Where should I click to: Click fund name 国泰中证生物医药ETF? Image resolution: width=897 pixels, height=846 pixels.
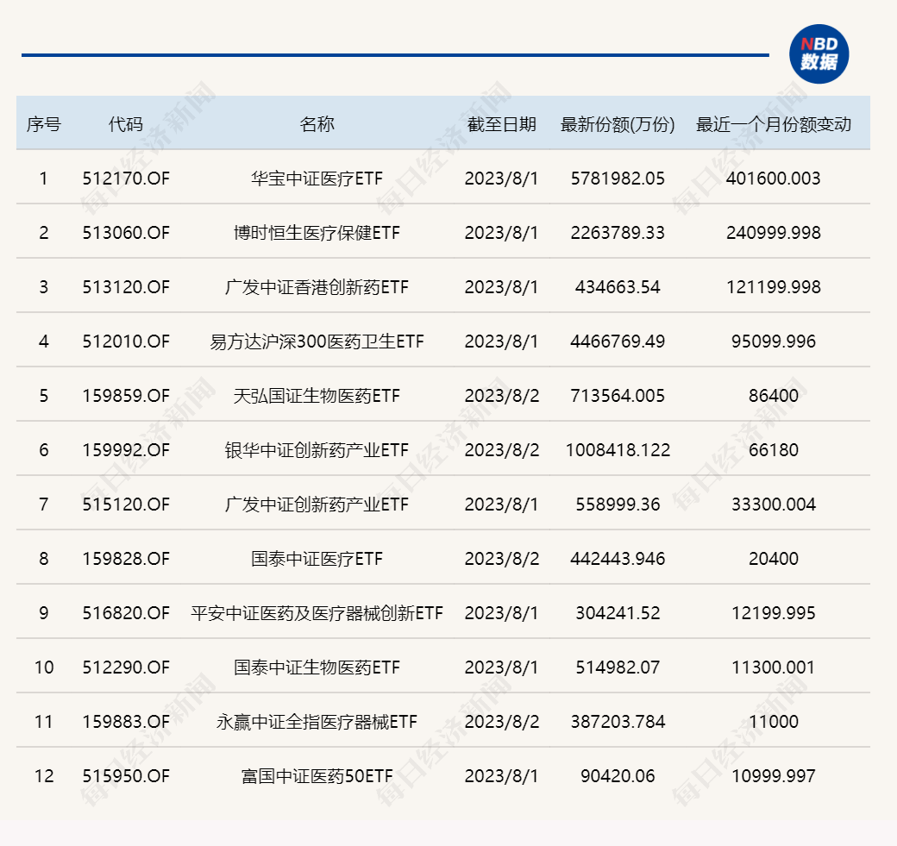317,667
